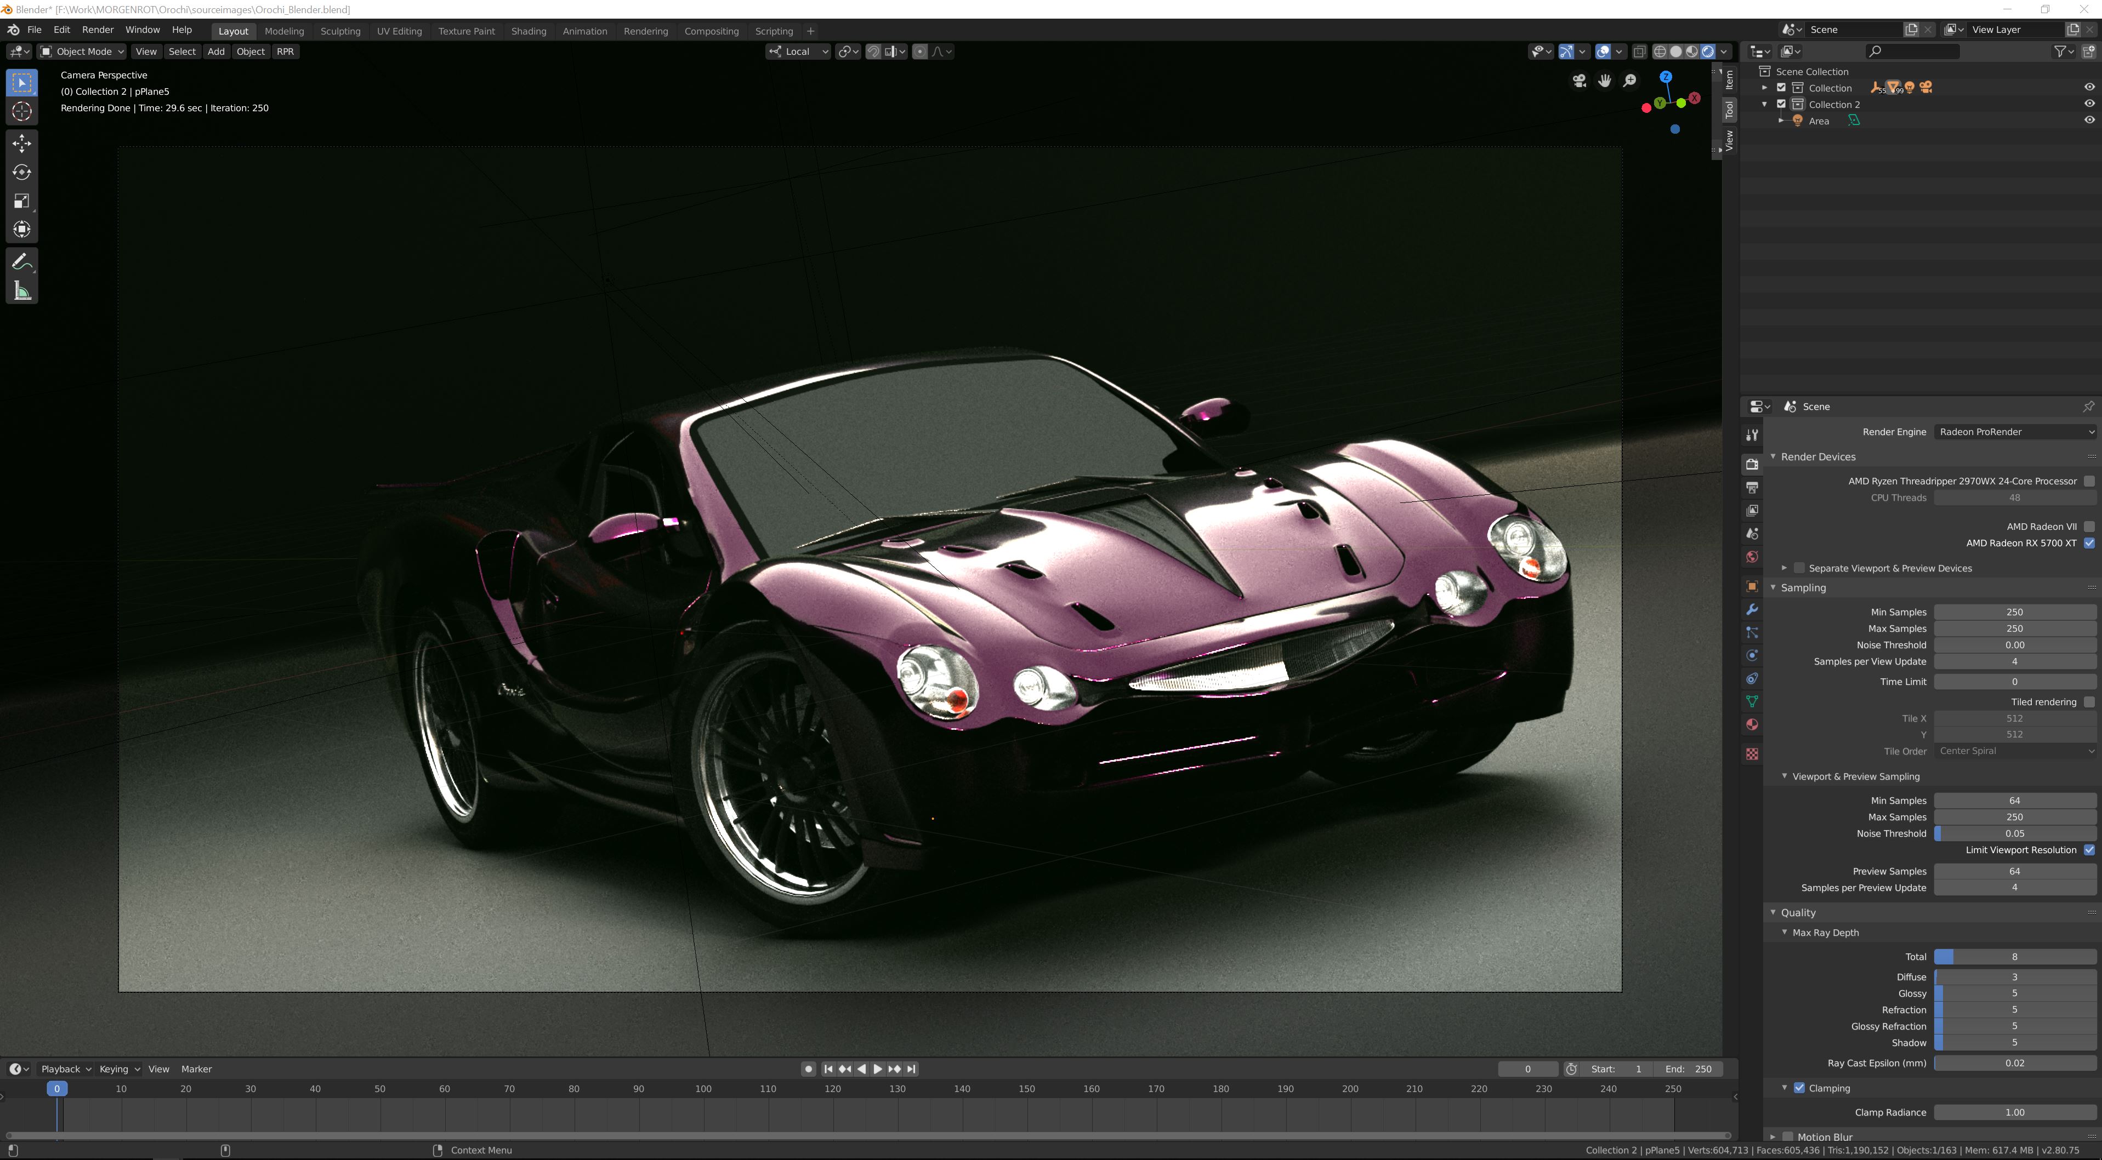Open the Particles properties tab icon

coord(1752,632)
